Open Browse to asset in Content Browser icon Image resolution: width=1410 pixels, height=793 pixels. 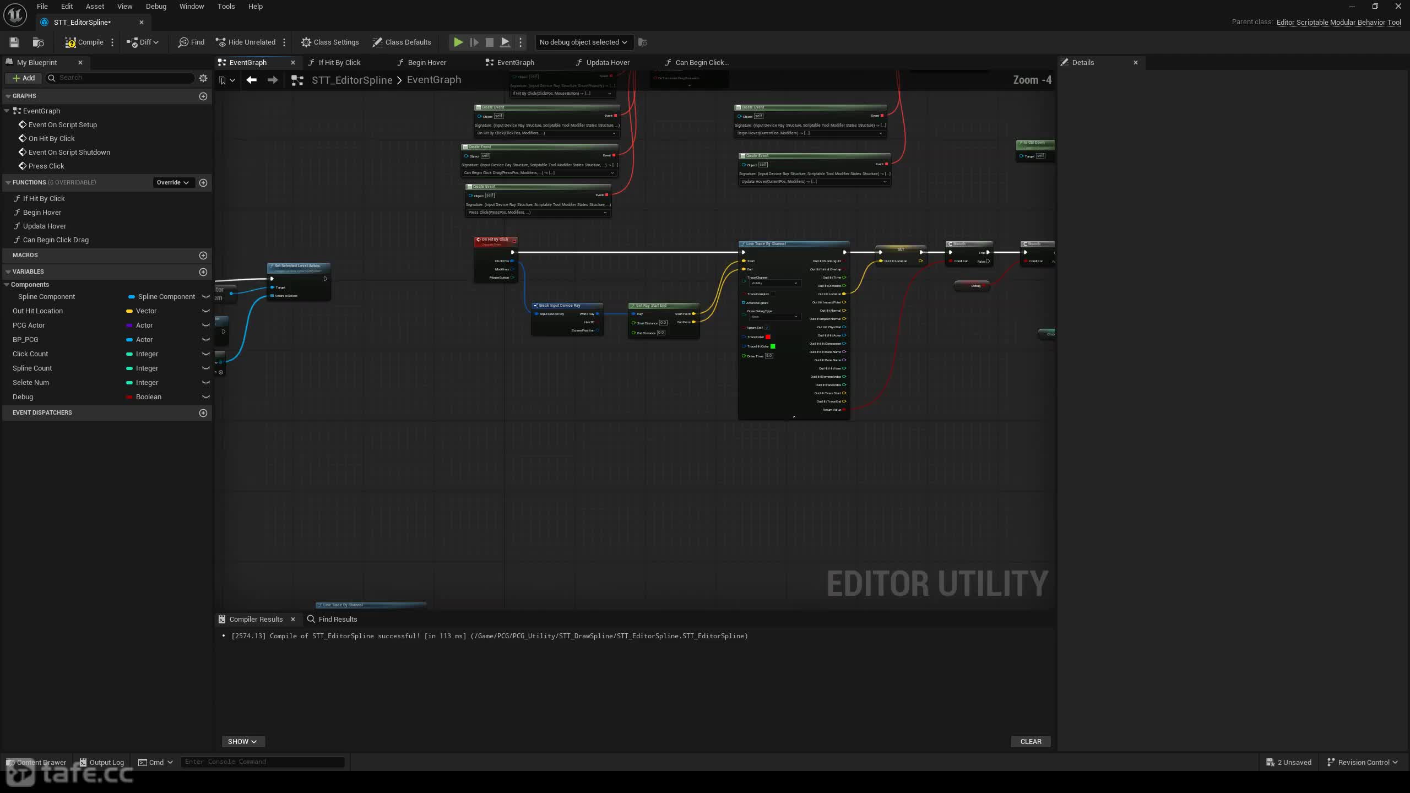[x=38, y=42]
